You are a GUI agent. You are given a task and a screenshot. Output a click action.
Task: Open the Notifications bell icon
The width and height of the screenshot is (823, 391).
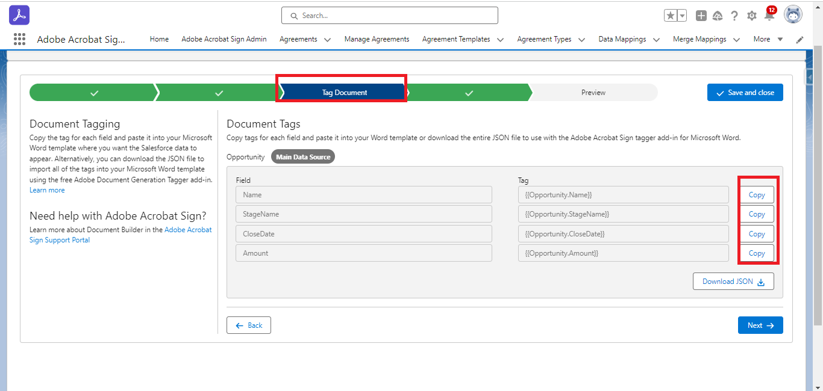click(769, 16)
